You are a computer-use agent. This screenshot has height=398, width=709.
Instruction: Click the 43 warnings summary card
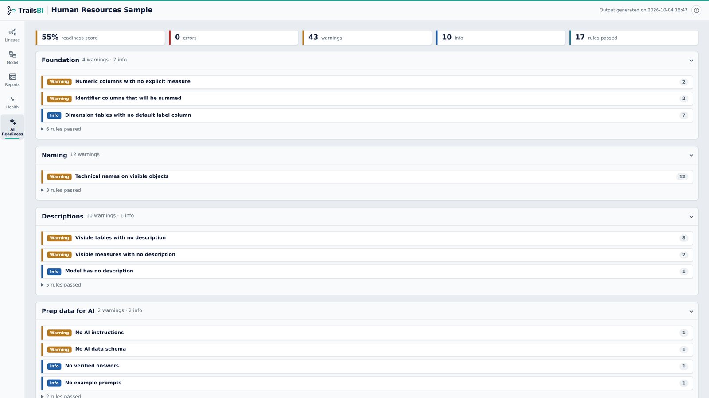[367, 38]
